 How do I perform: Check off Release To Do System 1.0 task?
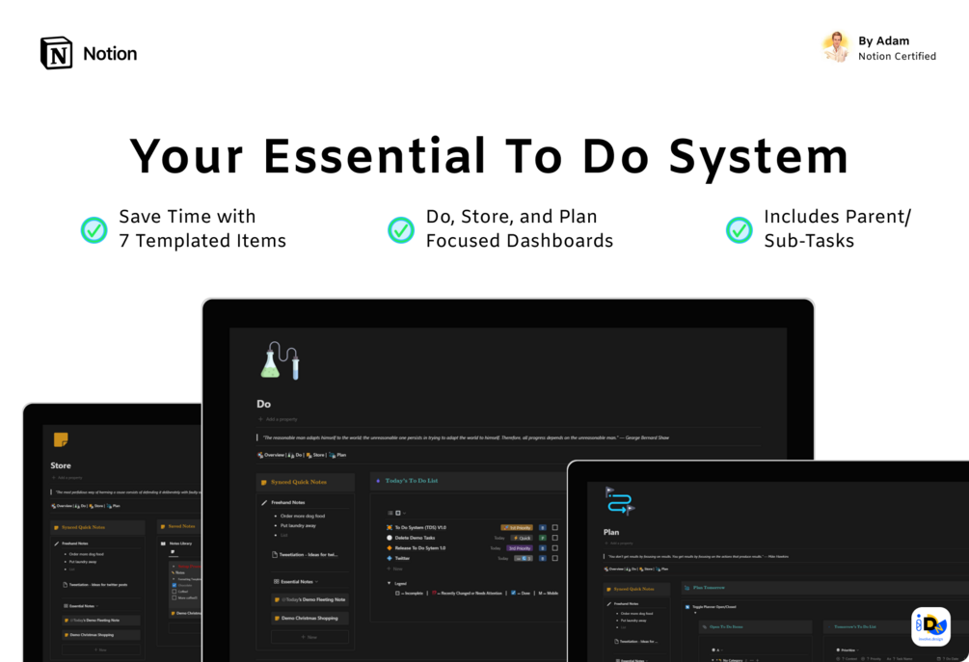tap(555, 547)
